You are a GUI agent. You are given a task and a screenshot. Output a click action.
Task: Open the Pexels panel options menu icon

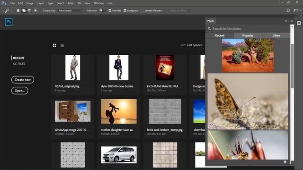pyautogui.click(x=292, y=21)
